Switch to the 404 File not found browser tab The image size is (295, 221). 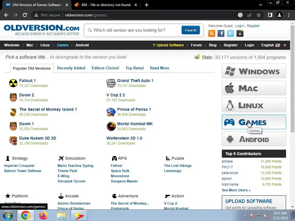(106, 5)
